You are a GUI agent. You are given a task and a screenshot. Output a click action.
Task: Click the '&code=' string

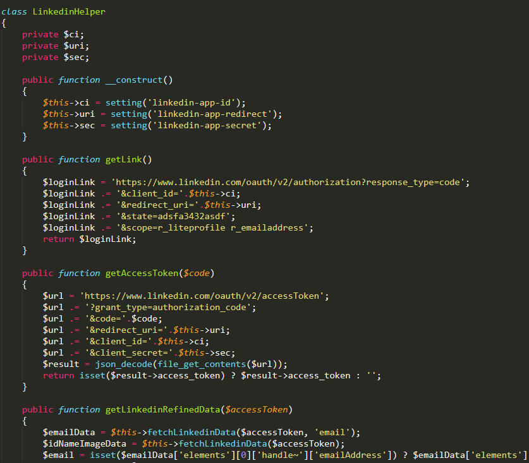(x=106, y=319)
